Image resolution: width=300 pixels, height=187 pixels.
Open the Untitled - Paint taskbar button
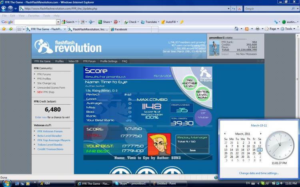pos(168,183)
